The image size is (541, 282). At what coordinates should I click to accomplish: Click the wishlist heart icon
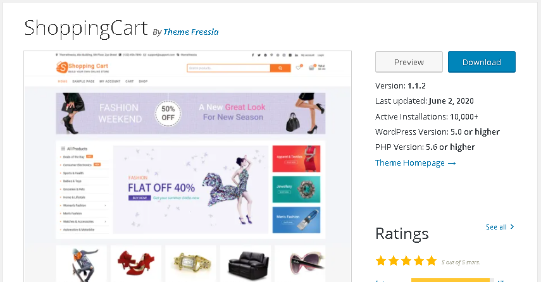point(299,68)
